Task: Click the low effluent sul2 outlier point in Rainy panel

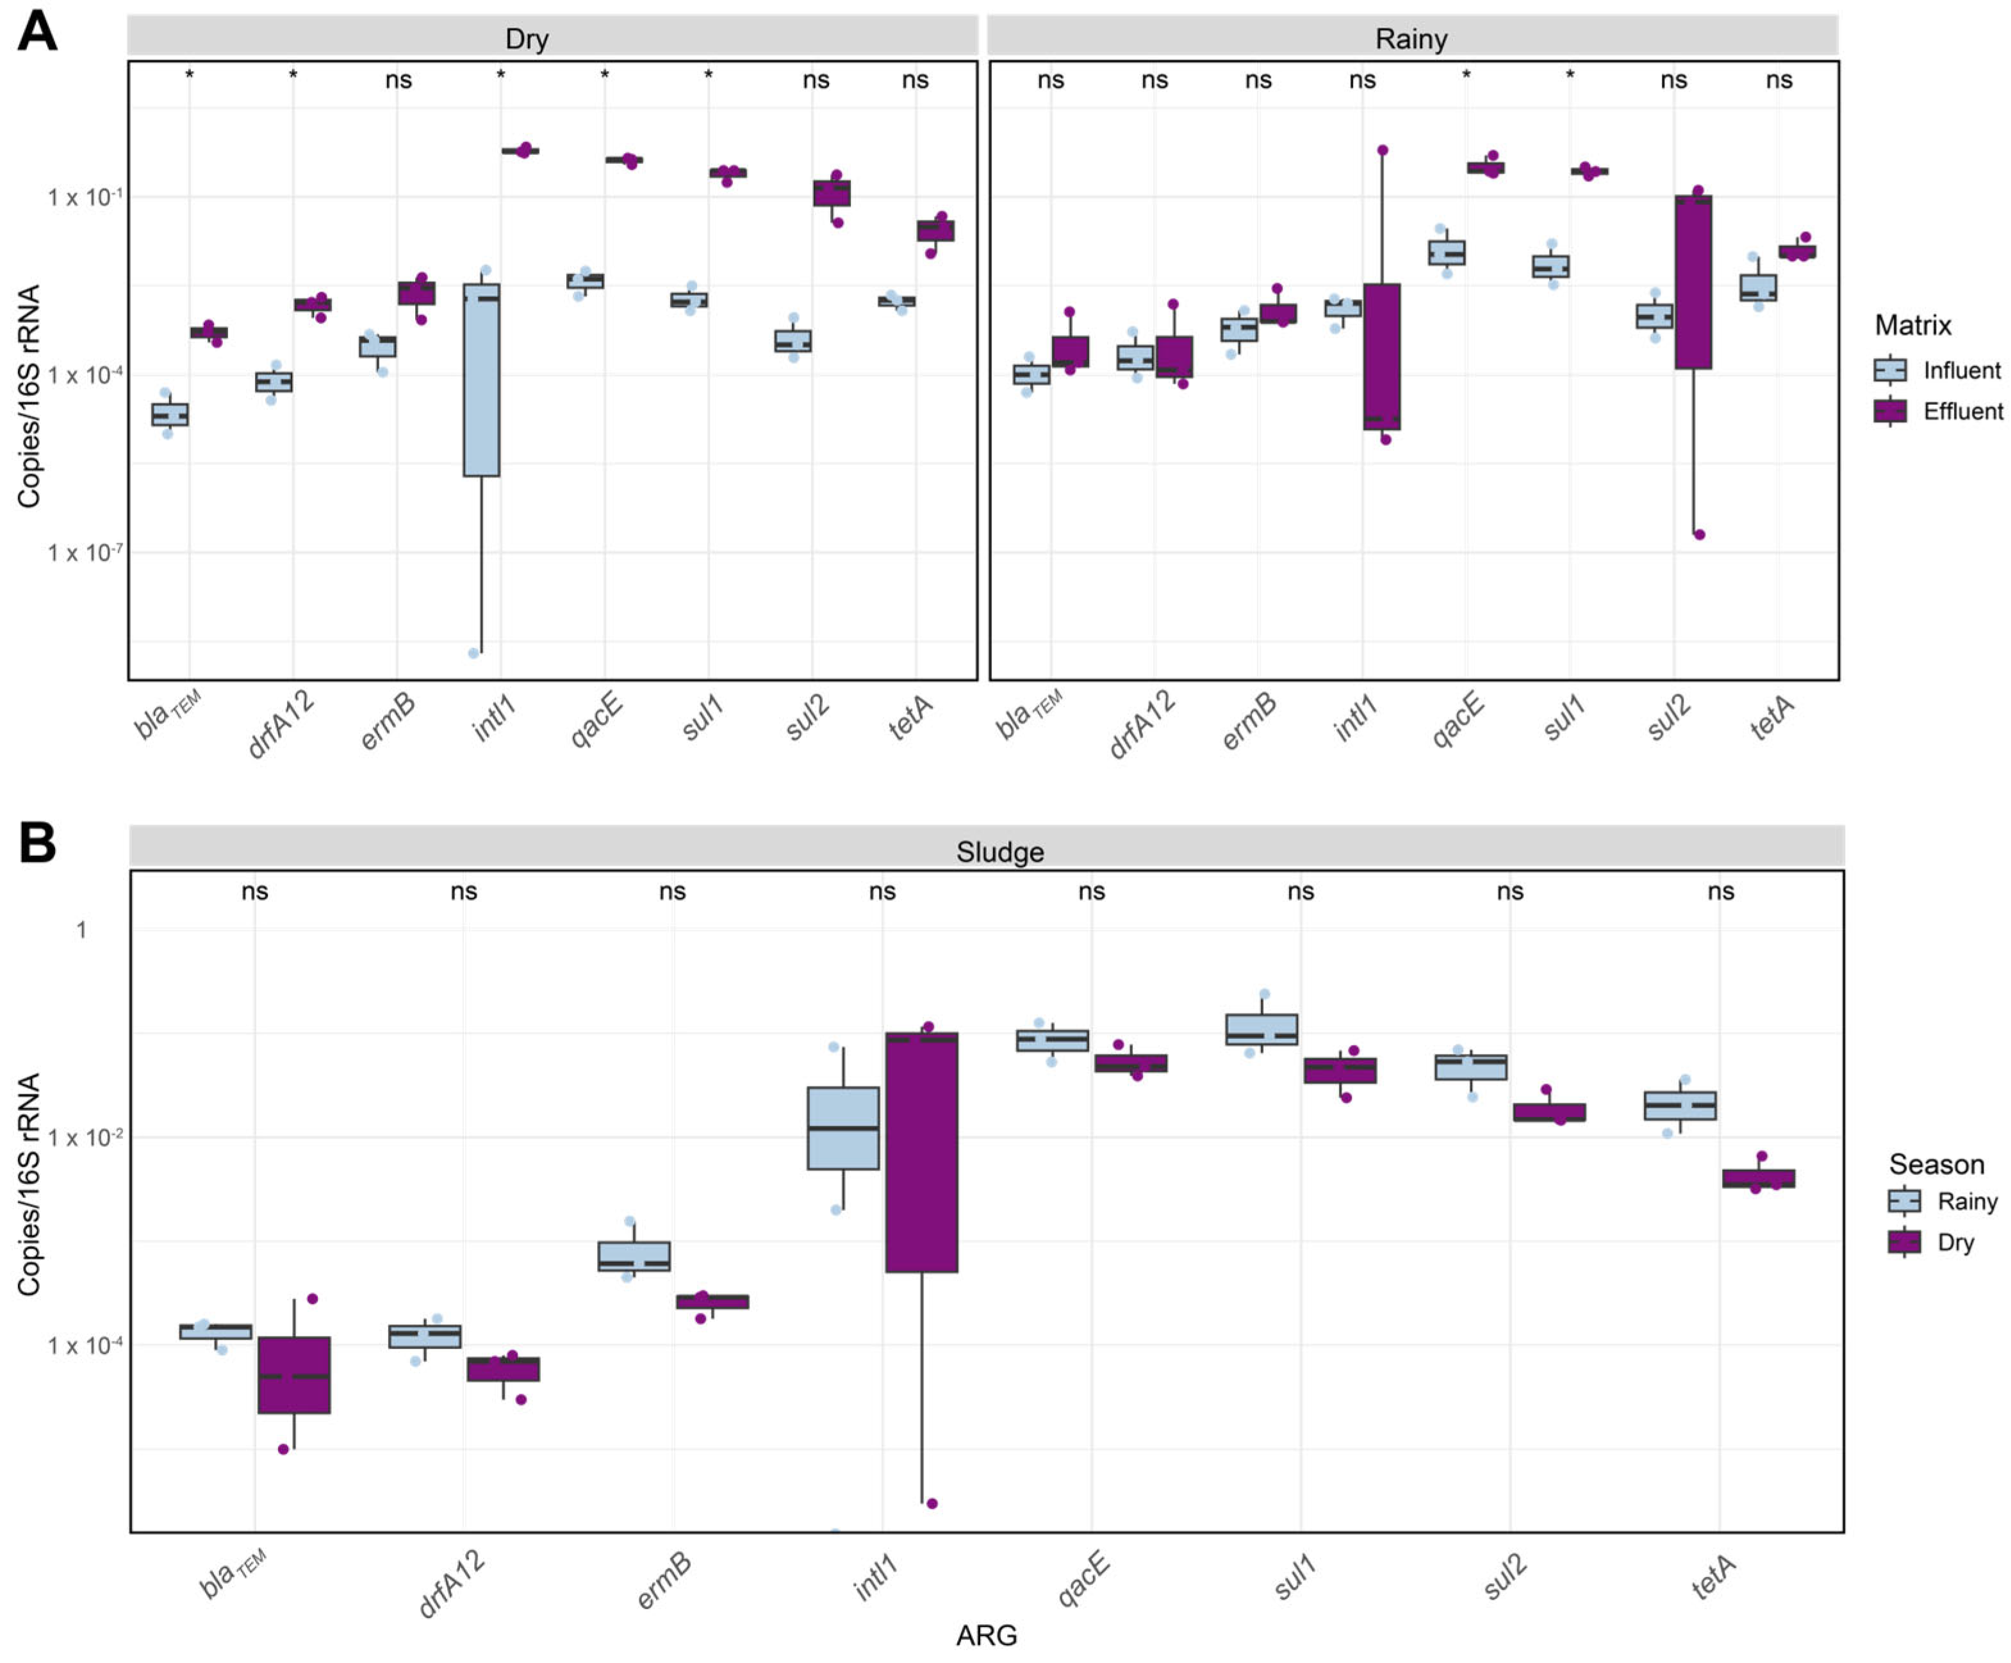Action: coord(1700,534)
